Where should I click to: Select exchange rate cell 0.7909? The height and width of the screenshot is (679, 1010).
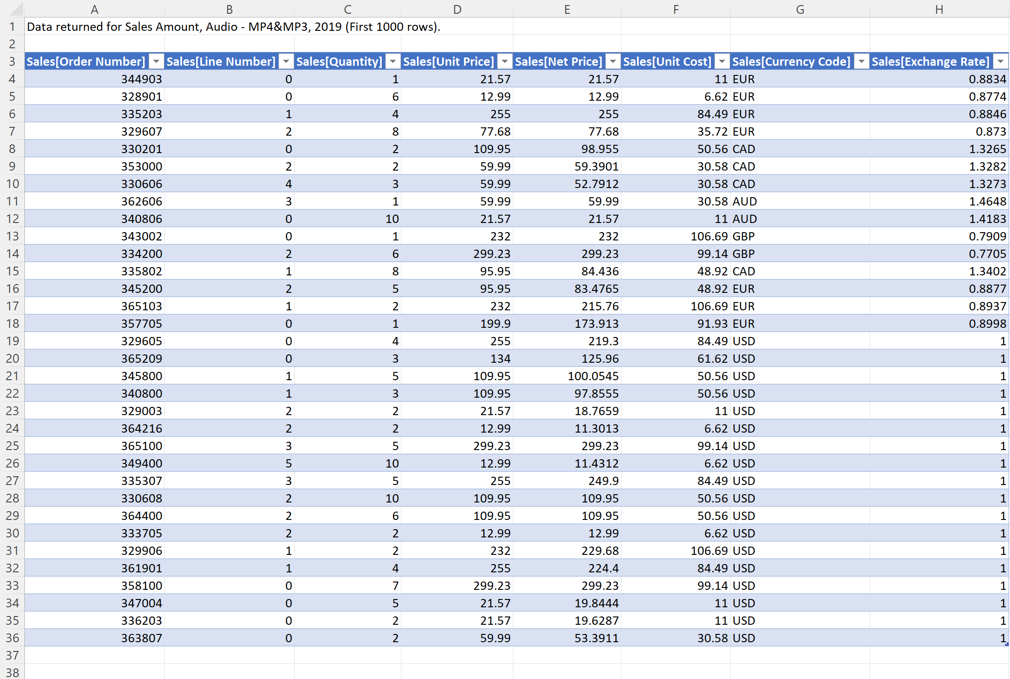[x=939, y=236]
